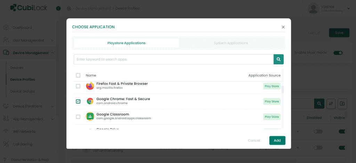Click the Google Classroom app icon
The width and height of the screenshot is (356, 163).
point(90,116)
